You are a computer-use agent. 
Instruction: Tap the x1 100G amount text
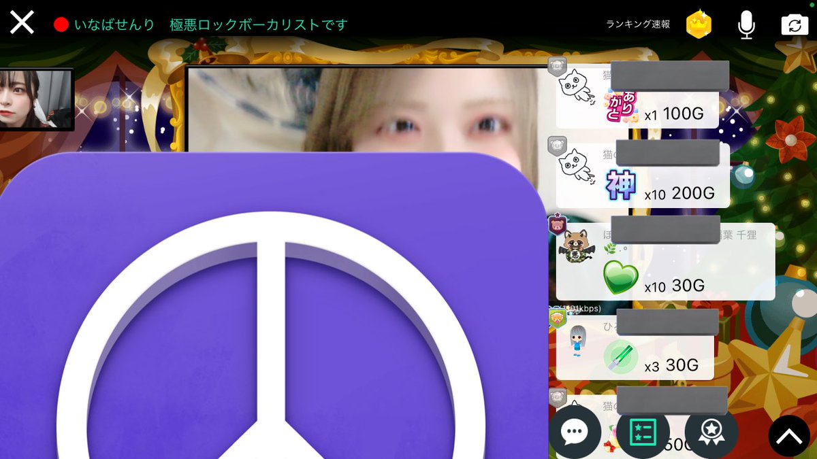point(674,114)
